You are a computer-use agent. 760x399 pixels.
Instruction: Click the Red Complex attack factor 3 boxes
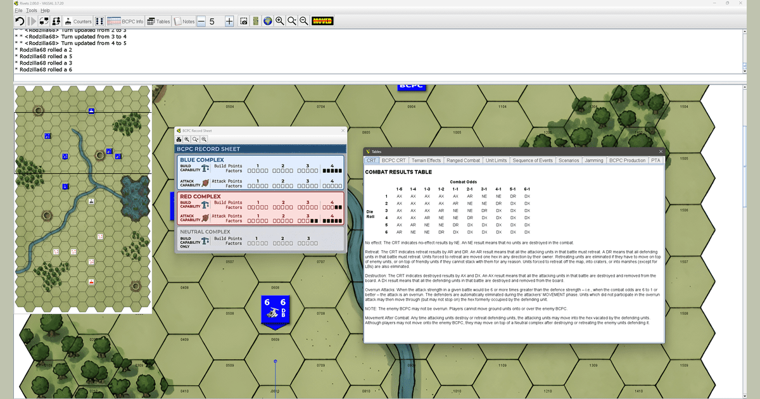[307, 221]
